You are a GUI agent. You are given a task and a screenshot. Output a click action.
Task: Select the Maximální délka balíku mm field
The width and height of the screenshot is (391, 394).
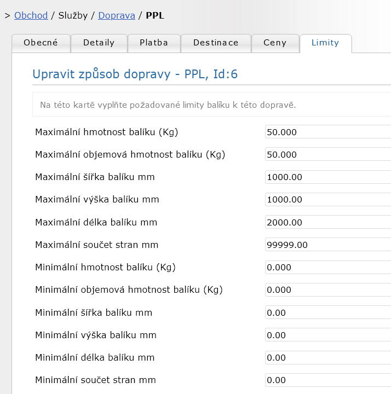click(x=328, y=222)
